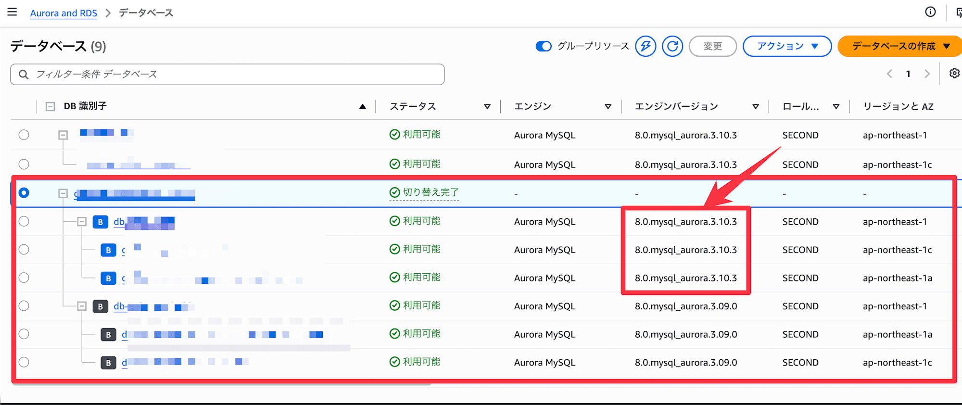
Task: Focus the フィルター条件 データベース search field
Action: [227, 75]
